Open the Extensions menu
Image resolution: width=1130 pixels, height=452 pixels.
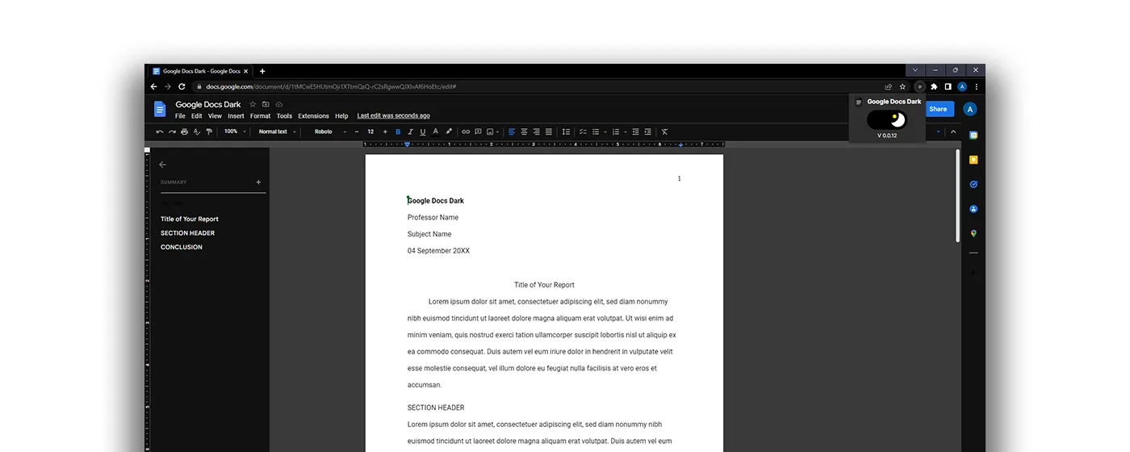point(313,115)
